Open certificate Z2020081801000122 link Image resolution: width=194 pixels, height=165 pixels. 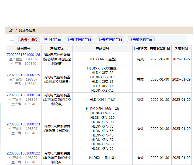click(x=23, y=153)
